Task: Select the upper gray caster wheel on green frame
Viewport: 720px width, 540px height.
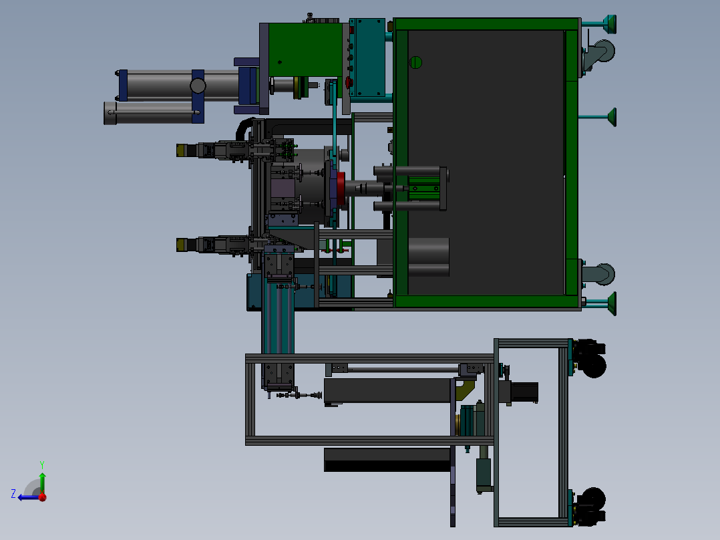Action: click(x=602, y=52)
